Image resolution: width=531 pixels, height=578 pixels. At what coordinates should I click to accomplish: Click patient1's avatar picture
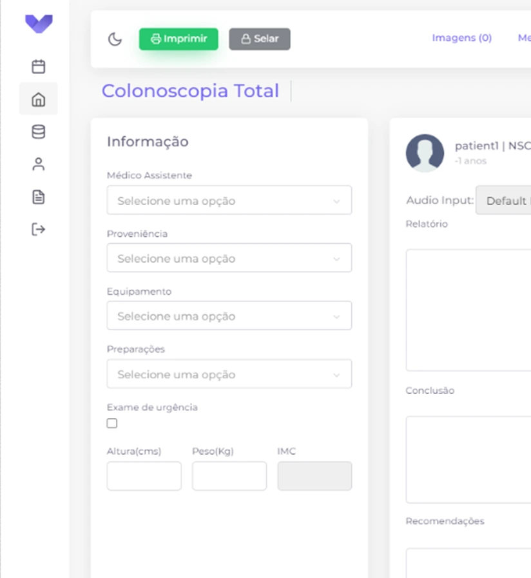click(425, 153)
